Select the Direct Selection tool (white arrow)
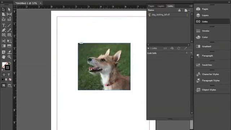The width and height of the screenshot is (231, 130). click(9, 10)
